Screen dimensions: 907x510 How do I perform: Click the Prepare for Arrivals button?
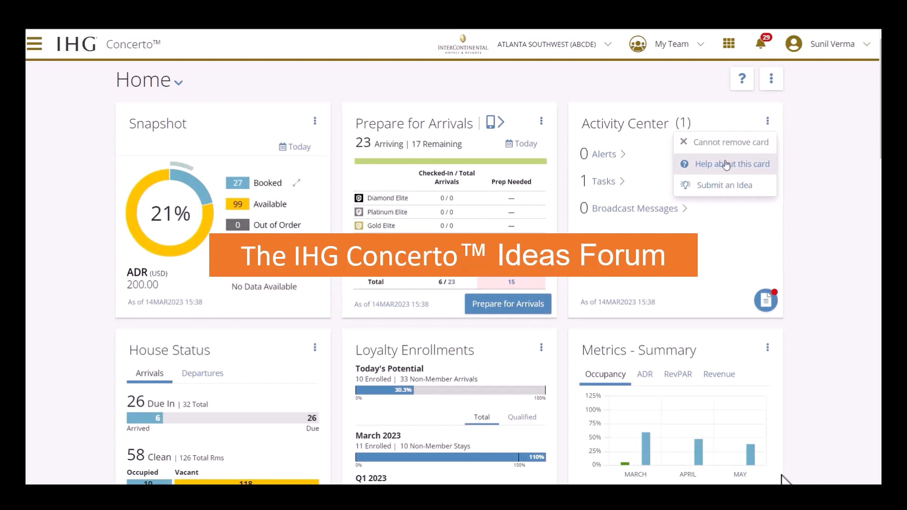[507, 304]
